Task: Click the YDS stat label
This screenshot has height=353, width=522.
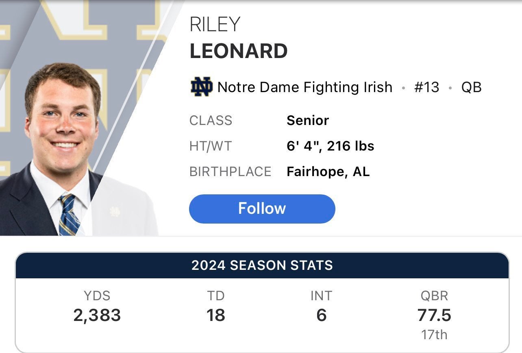Action: tap(97, 296)
